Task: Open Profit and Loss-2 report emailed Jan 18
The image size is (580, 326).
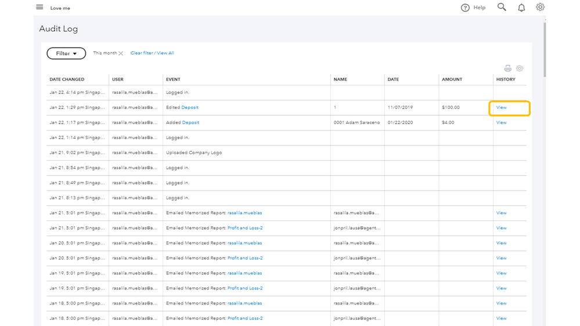Action: (x=245, y=318)
